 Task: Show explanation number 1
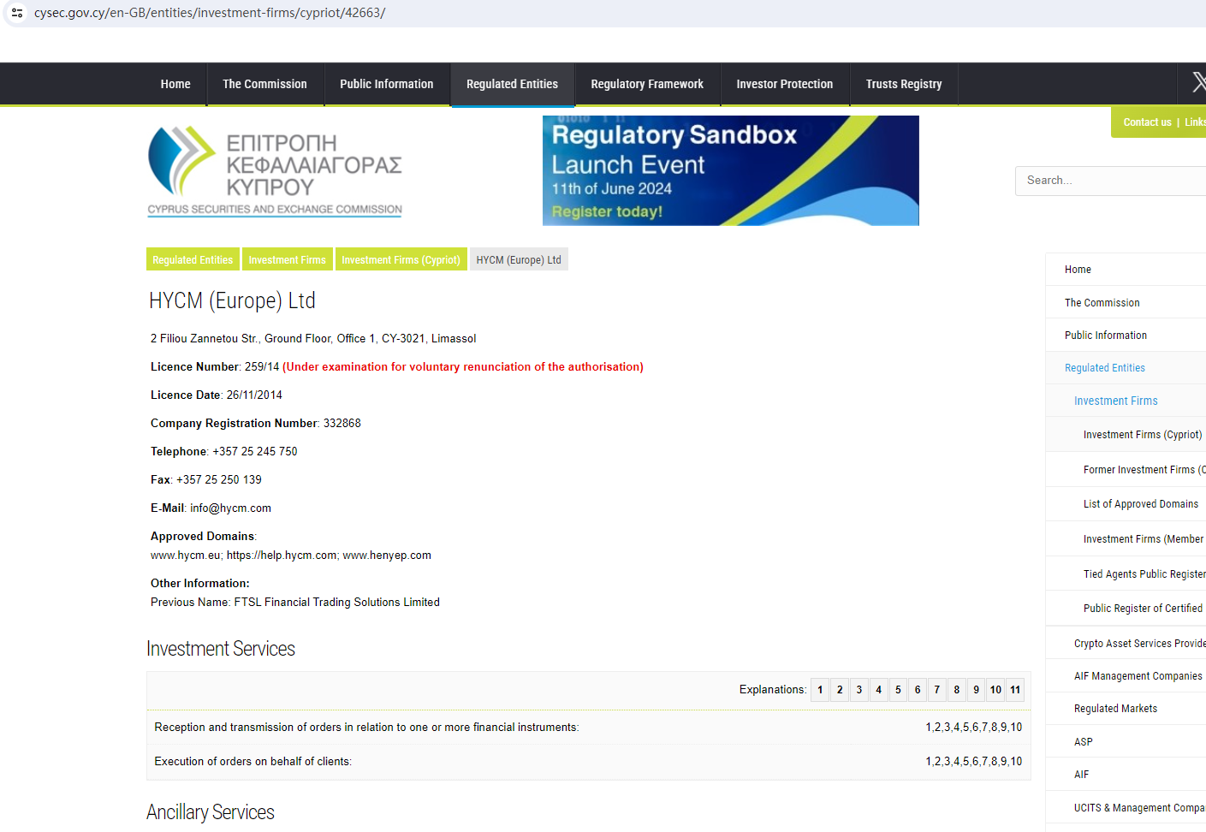point(820,690)
